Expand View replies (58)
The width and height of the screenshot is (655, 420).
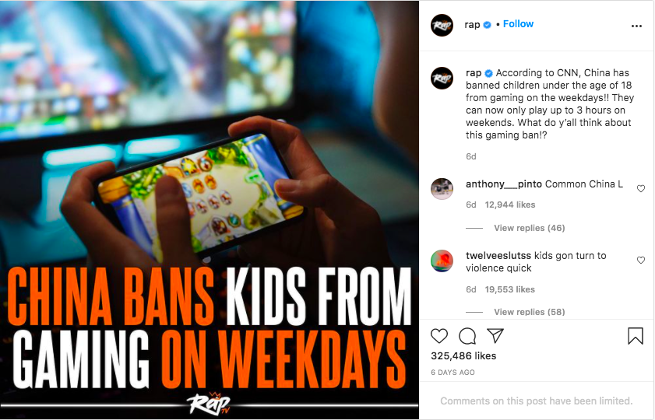click(530, 312)
